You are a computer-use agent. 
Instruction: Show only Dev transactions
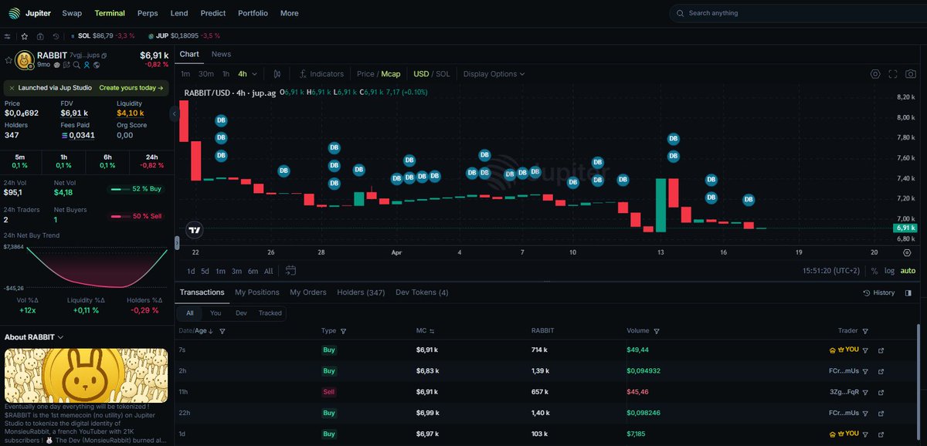[241, 313]
